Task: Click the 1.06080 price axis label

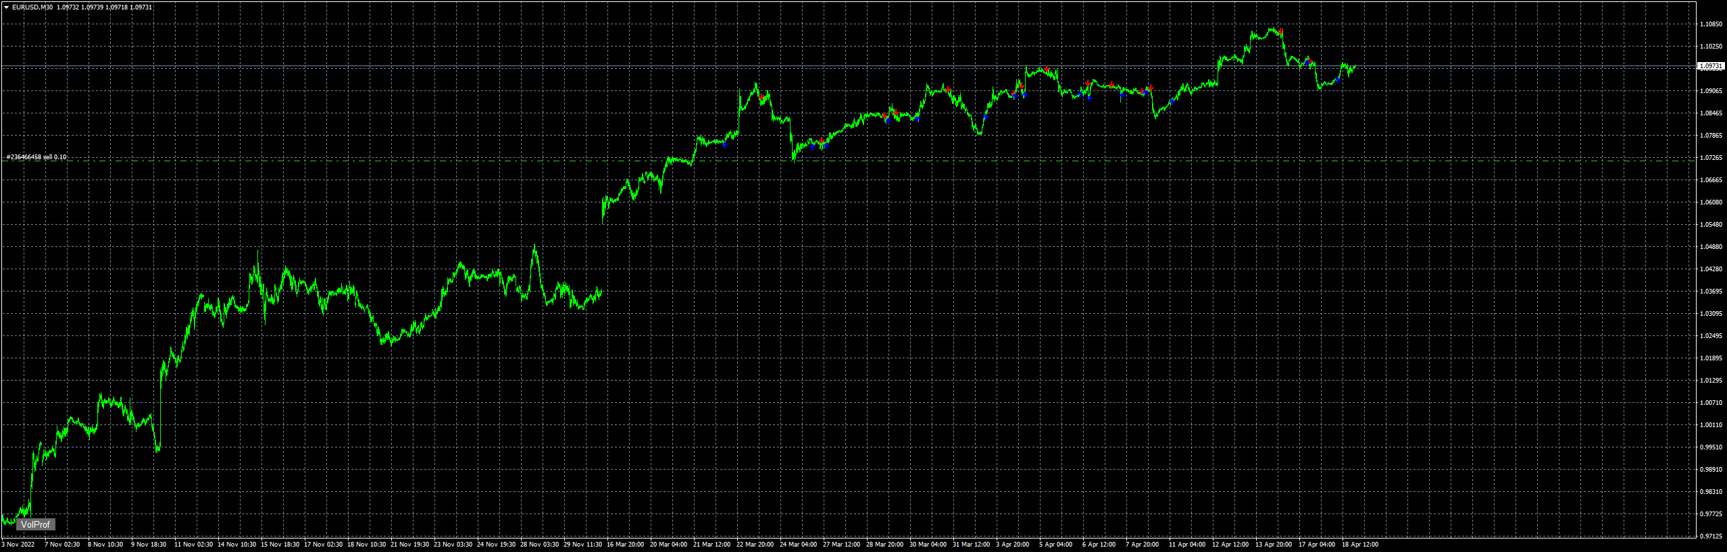Action: click(x=1710, y=202)
